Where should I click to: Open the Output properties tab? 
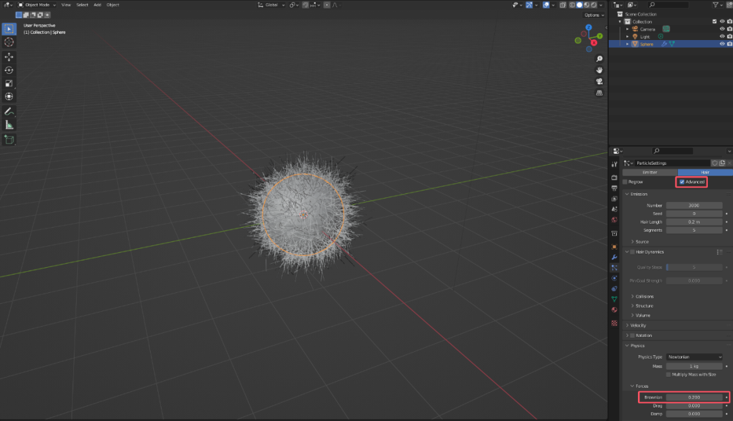[x=614, y=188]
